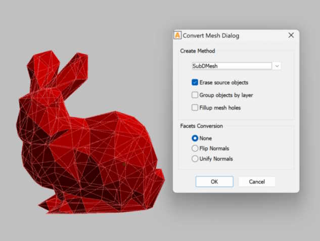Click the Create Method group label
This screenshot has height=241, width=320.
coord(197,51)
